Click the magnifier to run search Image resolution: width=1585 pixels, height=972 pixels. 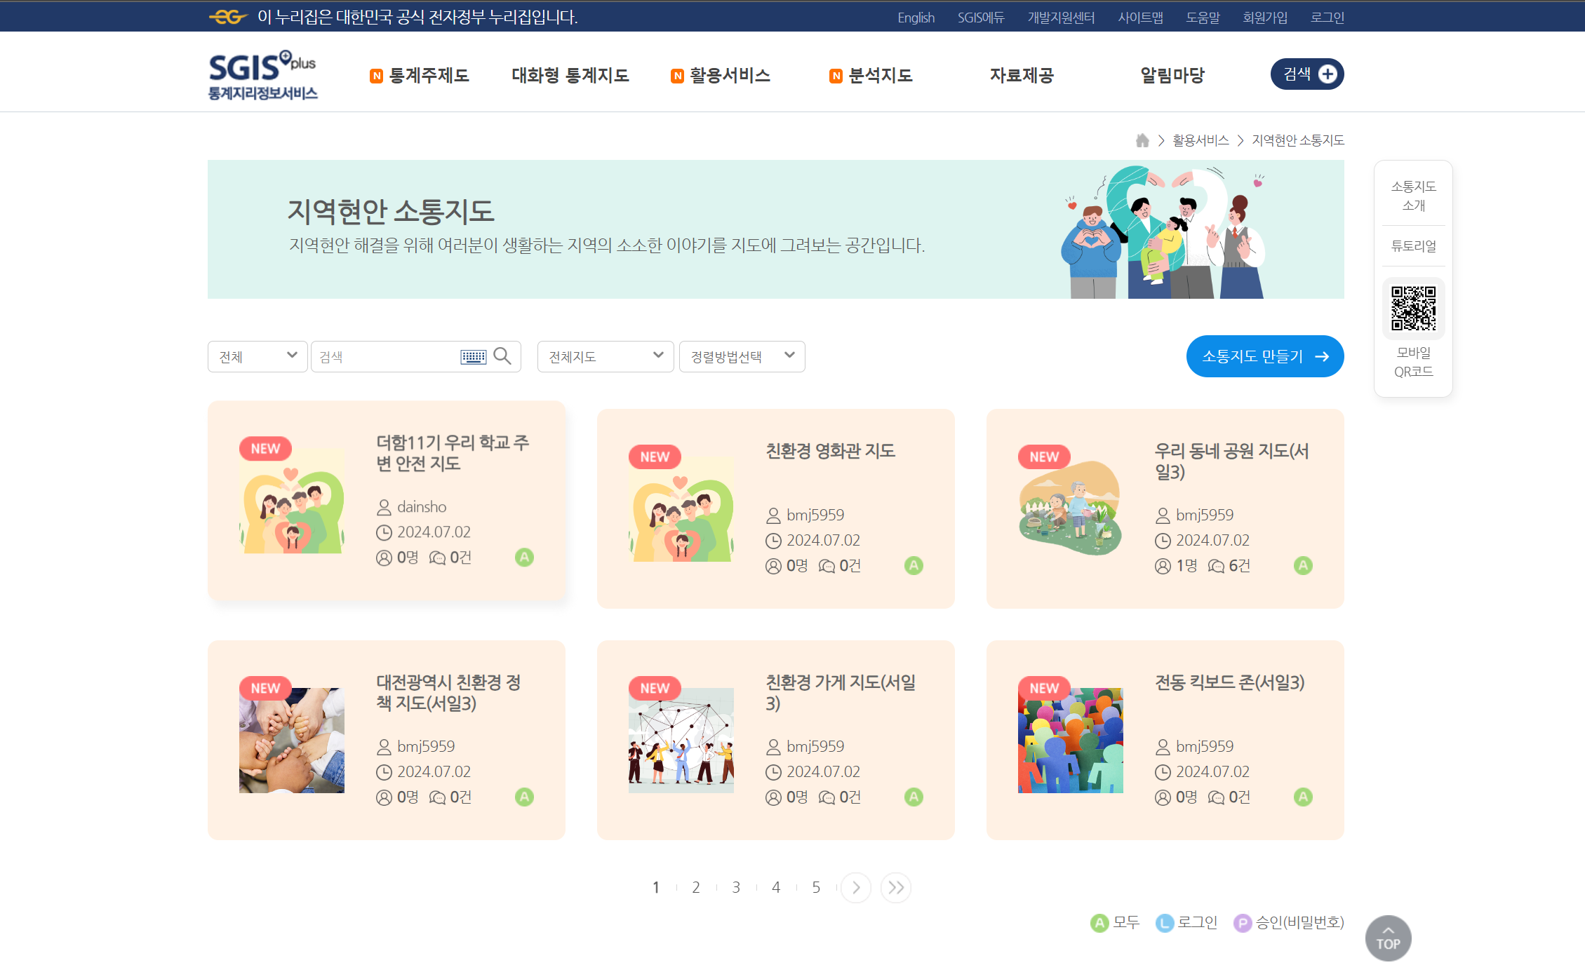pos(502,356)
